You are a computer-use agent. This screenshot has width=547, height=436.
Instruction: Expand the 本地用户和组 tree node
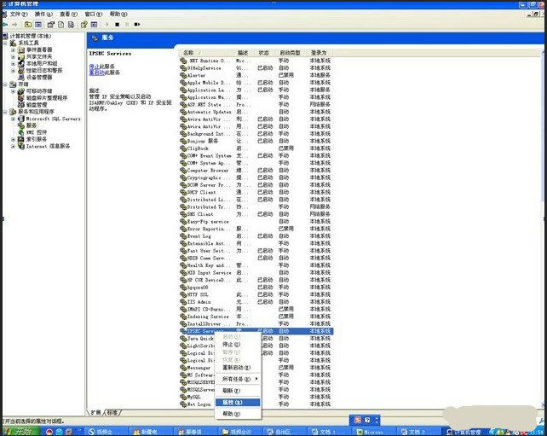14,64
